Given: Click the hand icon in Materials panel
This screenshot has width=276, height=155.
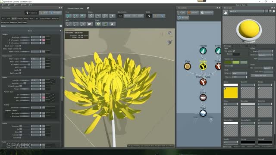Looking at the screenshot, I should pyautogui.click(x=226, y=12).
